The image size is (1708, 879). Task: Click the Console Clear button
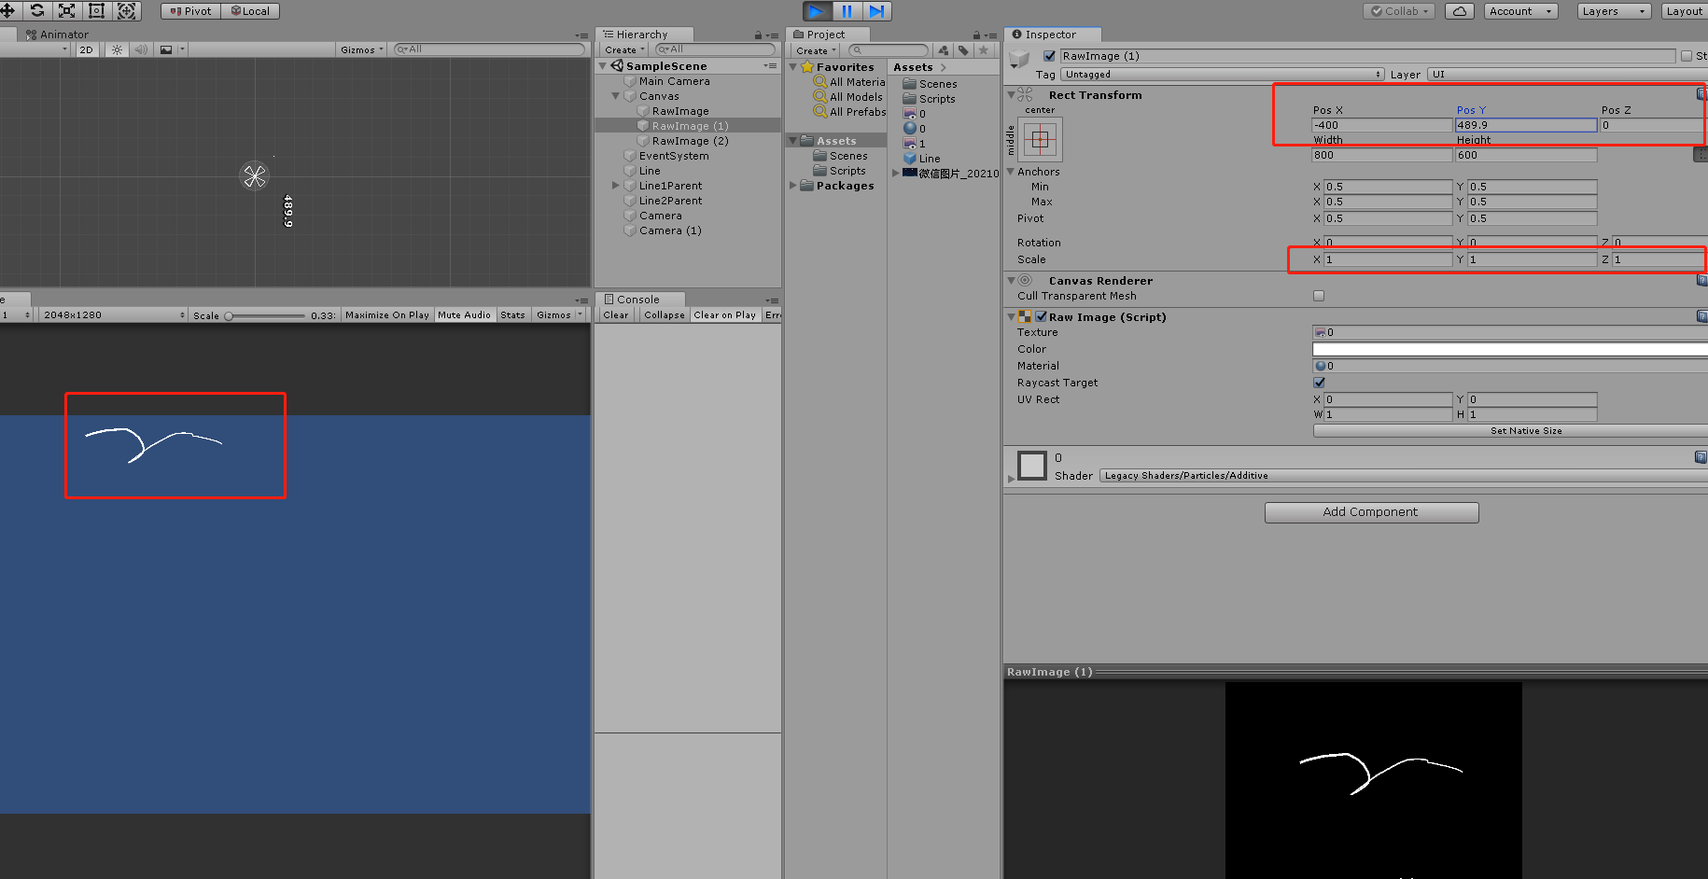click(x=616, y=315)
